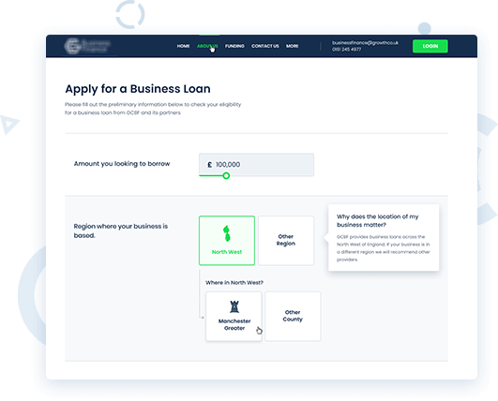Click the Manchester castle tower icon

(x=234, y=306)
